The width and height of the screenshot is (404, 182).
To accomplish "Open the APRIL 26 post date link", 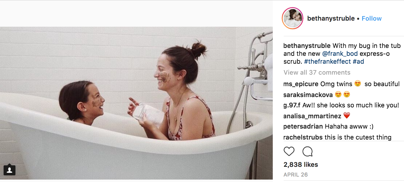I will click(296, 175).
